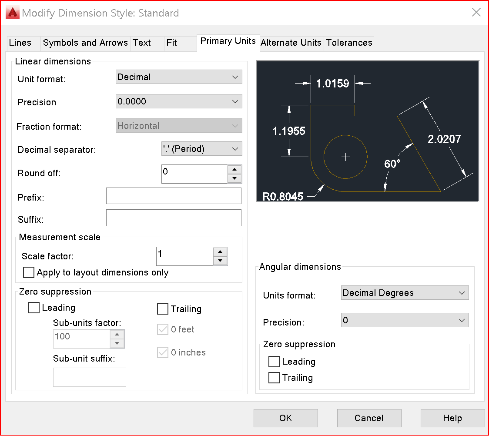Check Apply to layout dimensions only

[x=29, y=272]
